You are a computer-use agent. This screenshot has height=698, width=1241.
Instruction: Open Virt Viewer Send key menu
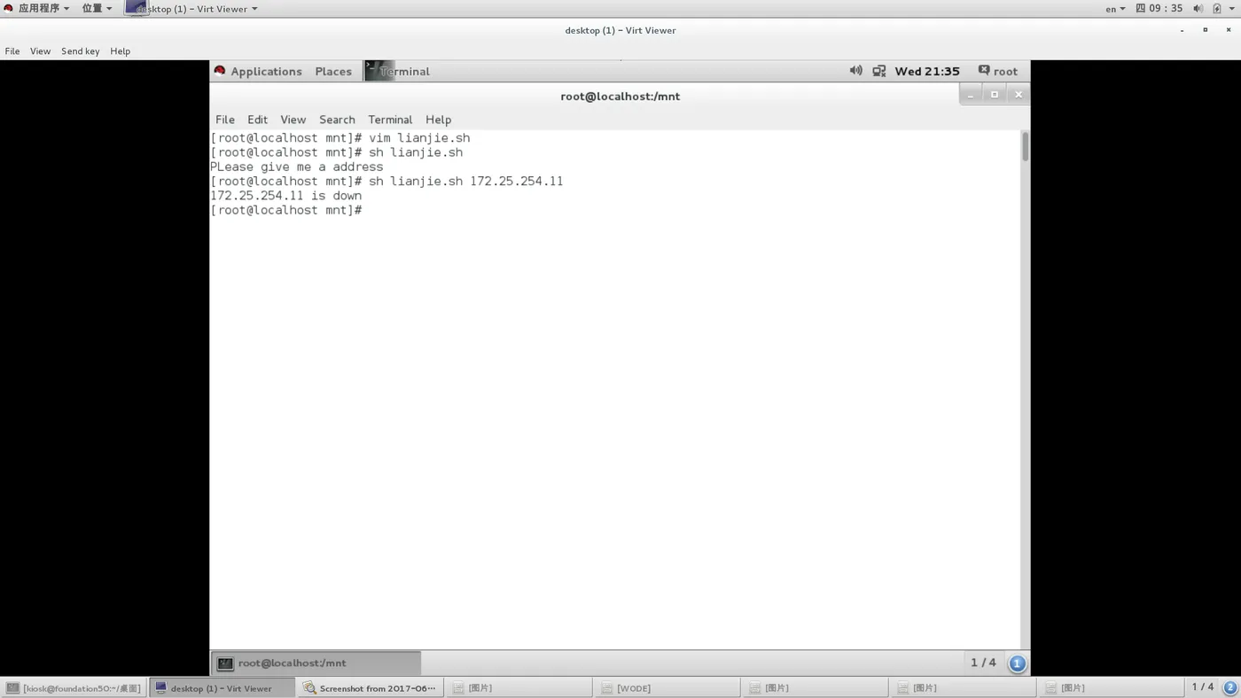click(80, 50)
